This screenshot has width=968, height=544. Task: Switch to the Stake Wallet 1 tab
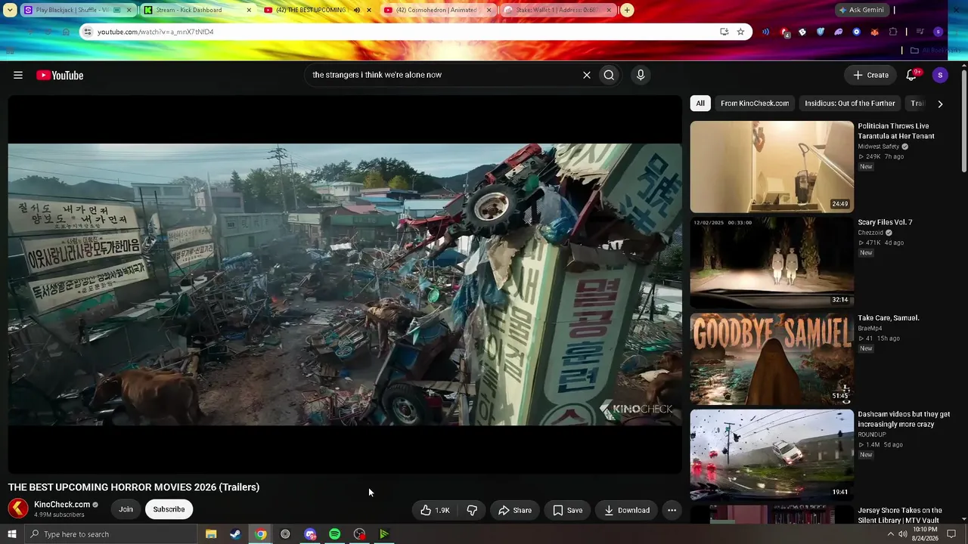tap(557, 10)
